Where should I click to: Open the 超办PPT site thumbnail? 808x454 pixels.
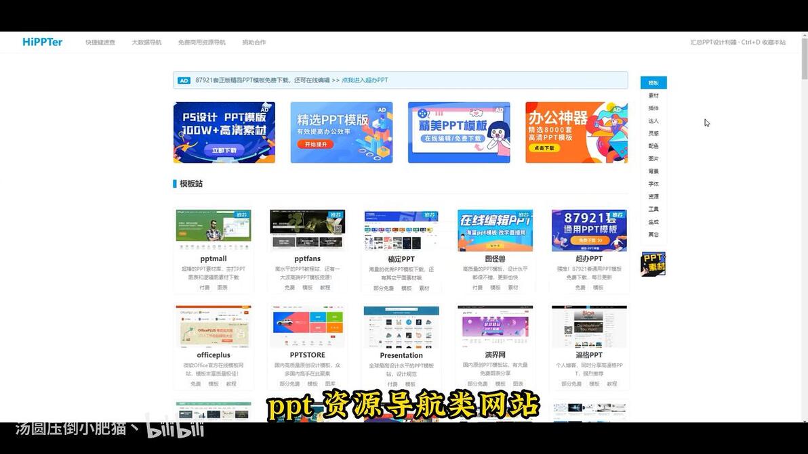coord(589,230)
